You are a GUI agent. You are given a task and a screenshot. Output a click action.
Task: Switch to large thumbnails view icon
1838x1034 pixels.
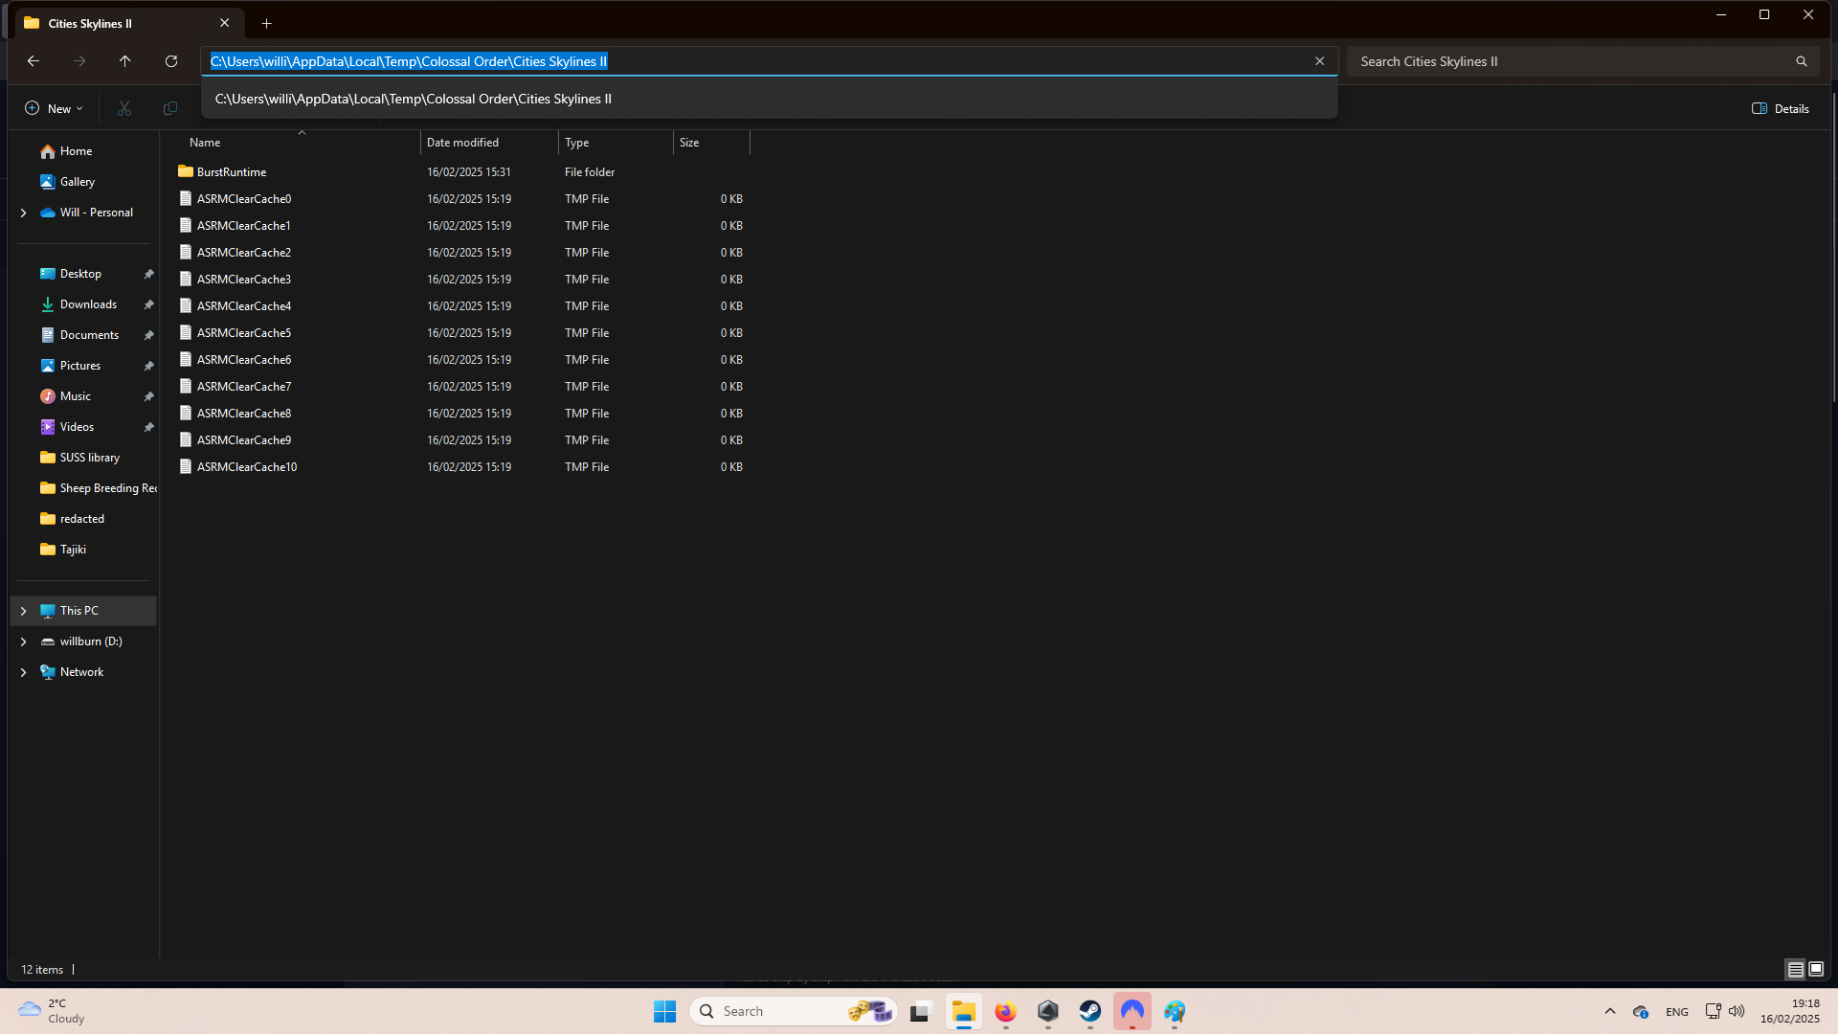point(1816,969)
